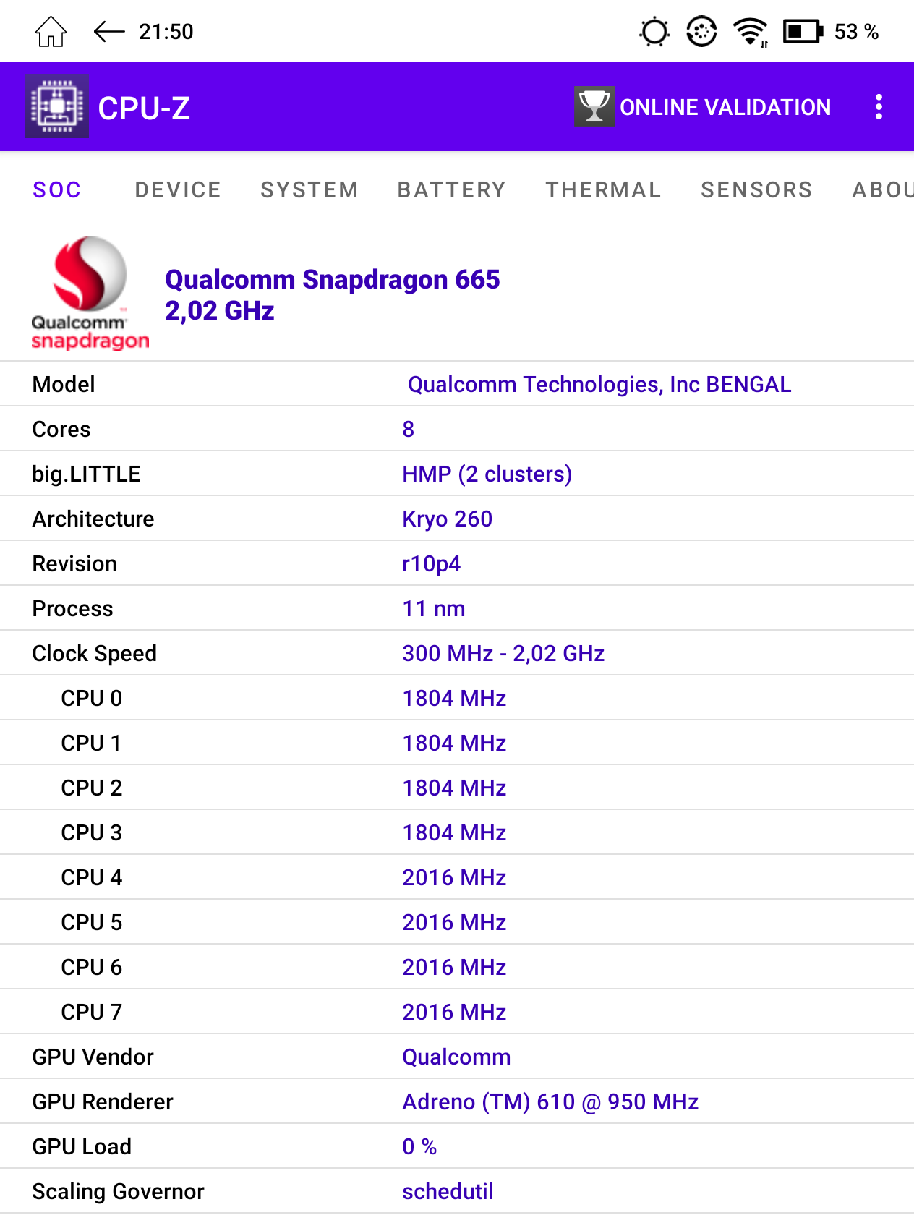Viewport: 914px width, 1215px height.
Task: Tap the CPU-Z chip logo
Action: [x=57, y=107]
